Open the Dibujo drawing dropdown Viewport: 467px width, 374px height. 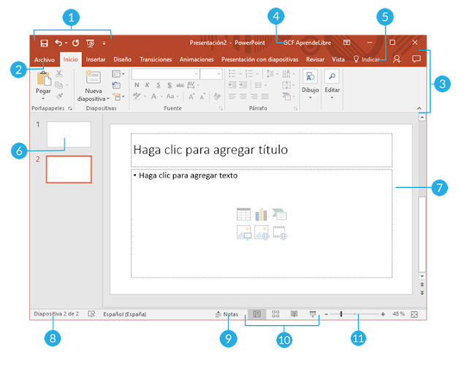point(310,84)
